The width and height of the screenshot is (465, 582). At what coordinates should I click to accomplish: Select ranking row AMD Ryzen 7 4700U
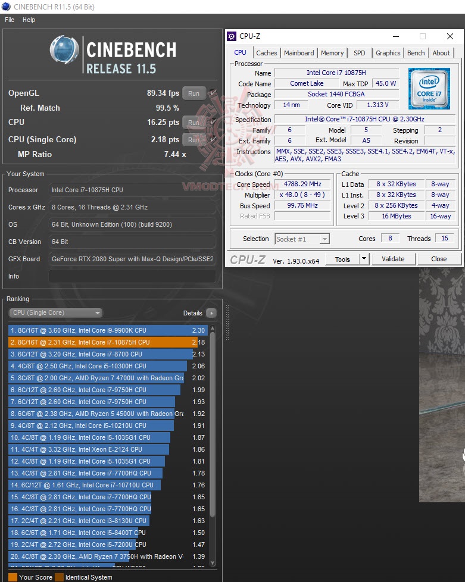(x=108, y=378)
